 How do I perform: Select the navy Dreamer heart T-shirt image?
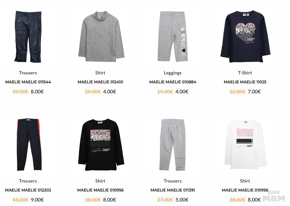(x=245, y=36)
